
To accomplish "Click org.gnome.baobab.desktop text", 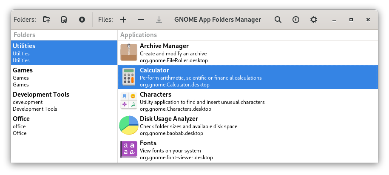I will (x=171, y=133).
